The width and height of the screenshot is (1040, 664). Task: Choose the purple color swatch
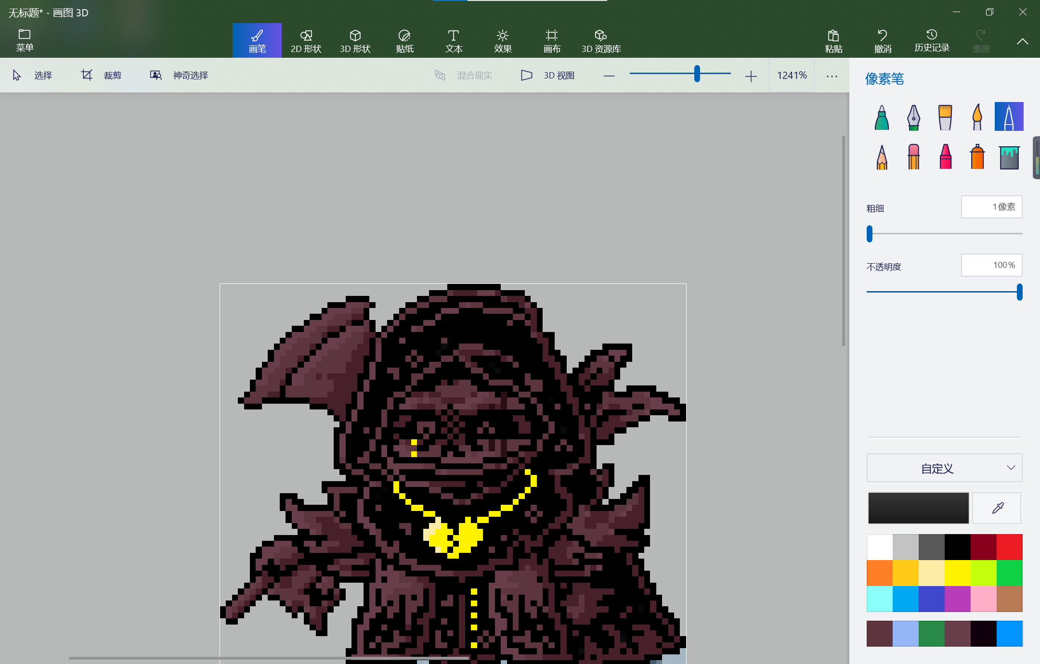958,599
